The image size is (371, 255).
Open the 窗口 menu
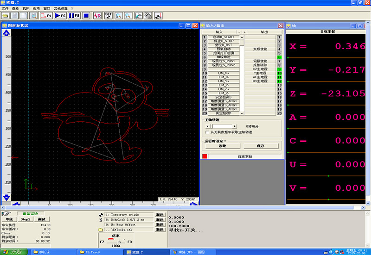[47, 8]
